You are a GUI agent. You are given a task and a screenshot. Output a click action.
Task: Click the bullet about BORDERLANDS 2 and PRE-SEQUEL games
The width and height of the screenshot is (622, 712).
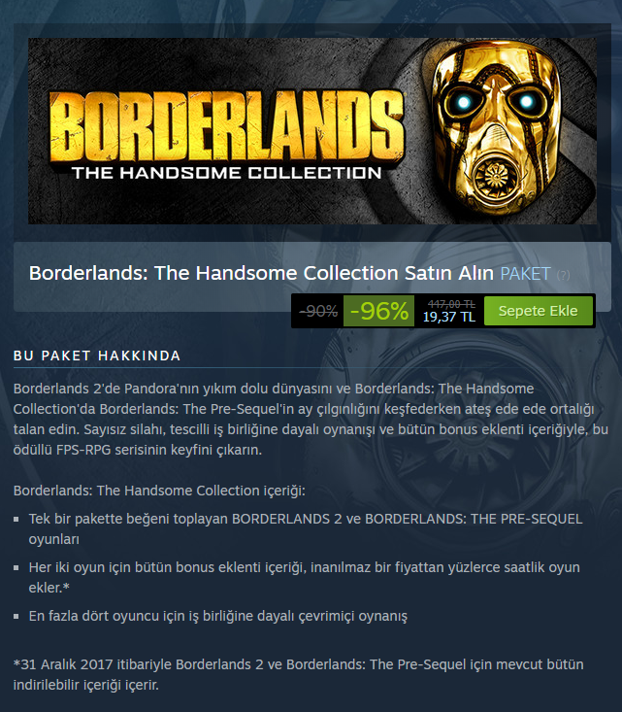coord(306,529)
